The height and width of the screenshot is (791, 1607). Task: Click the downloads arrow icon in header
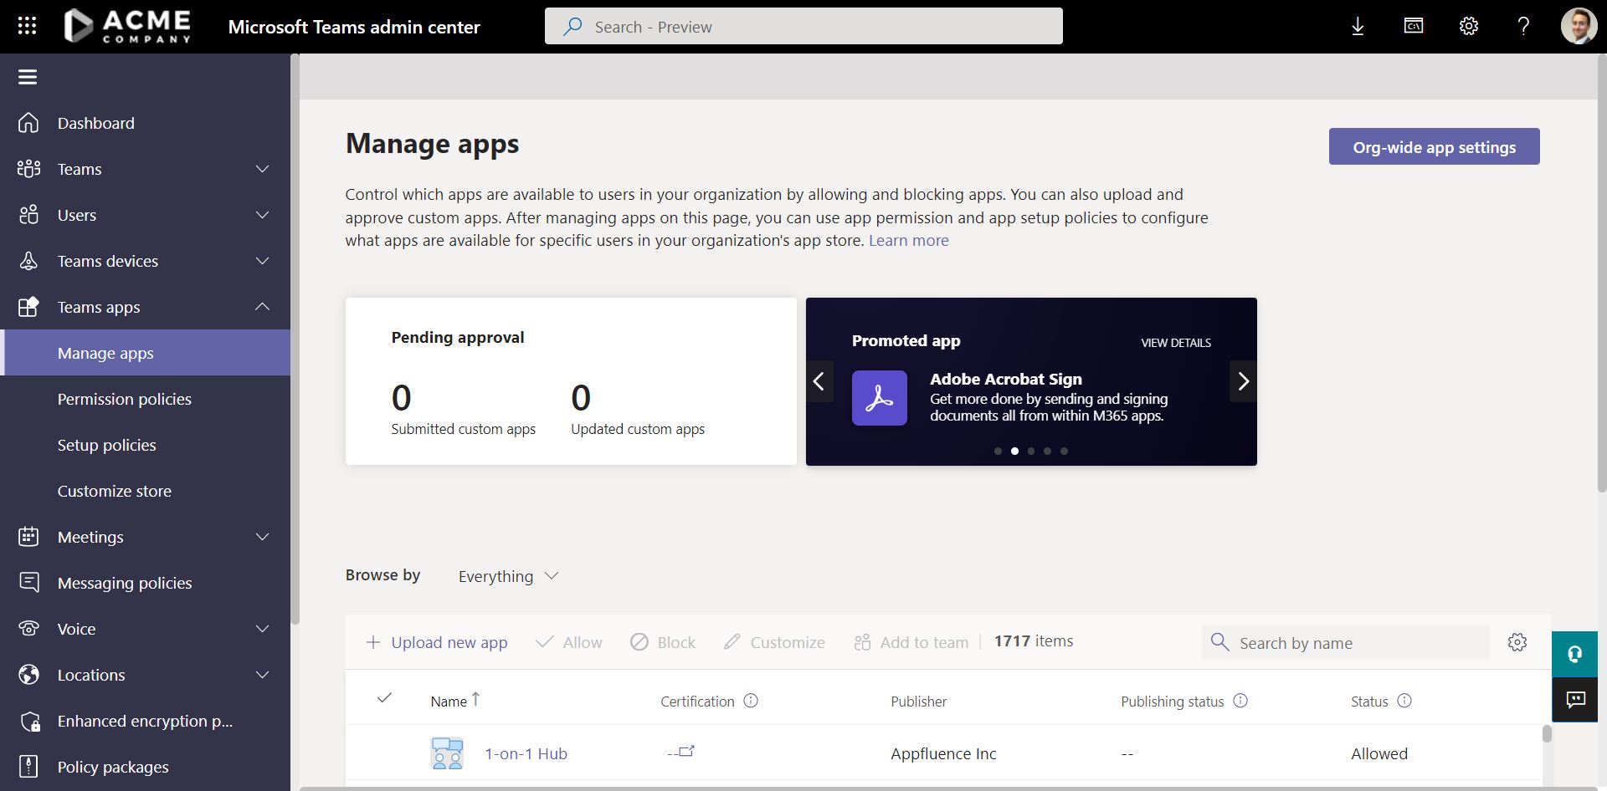pos(1358,27)
